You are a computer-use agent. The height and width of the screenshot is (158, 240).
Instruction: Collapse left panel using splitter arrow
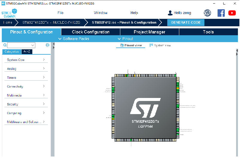pos(54,44)
